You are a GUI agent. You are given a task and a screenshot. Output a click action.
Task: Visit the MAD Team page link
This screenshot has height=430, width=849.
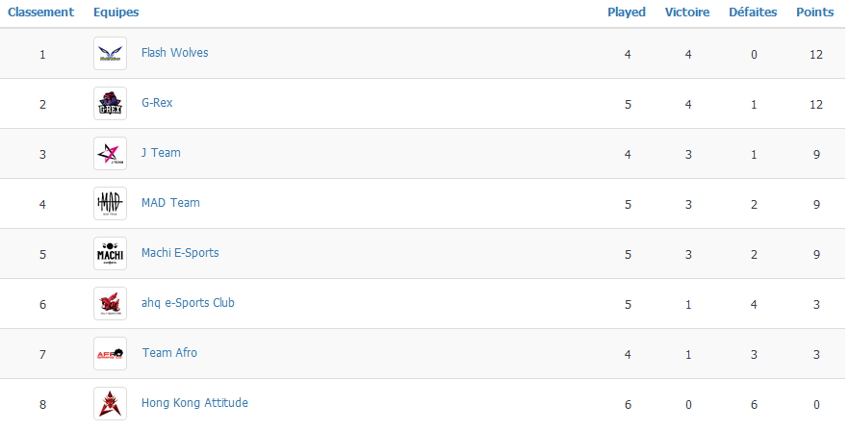[x=170, y=203]
